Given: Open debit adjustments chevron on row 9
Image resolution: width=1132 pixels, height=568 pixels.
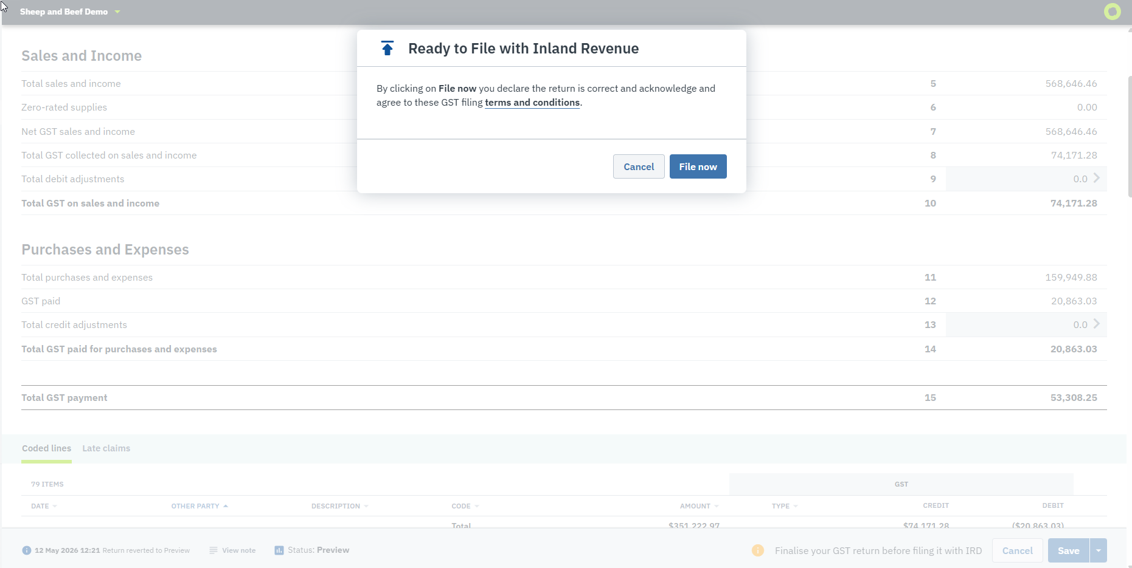Looking at the screenshot, I should pyautogui.click(x=1097, y=178).
